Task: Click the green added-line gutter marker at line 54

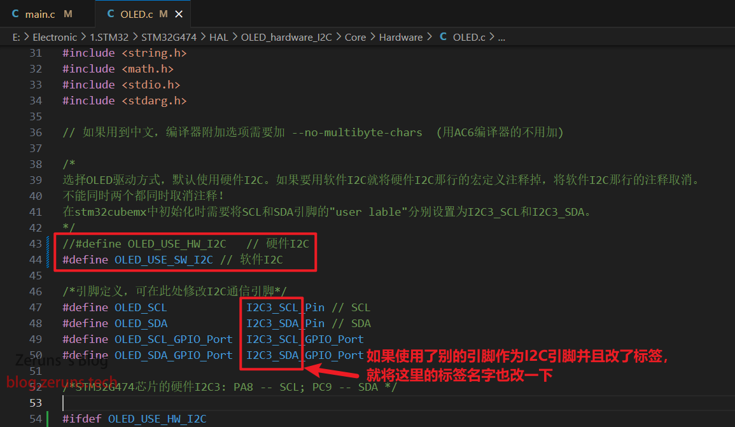Action: [x=48, y=419]
